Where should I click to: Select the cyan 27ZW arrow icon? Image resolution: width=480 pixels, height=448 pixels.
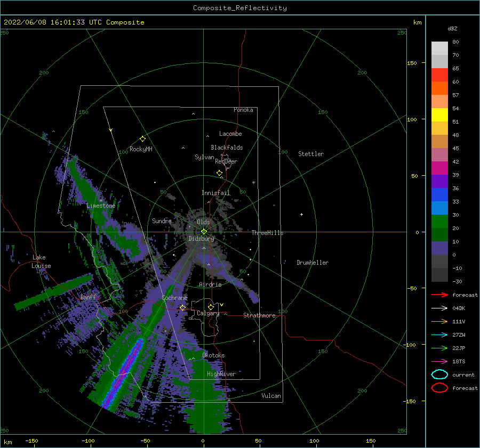pos(439,335)
